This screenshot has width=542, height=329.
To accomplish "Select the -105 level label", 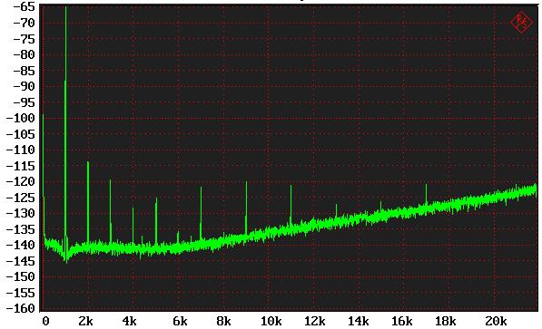I will click(20, 134).
